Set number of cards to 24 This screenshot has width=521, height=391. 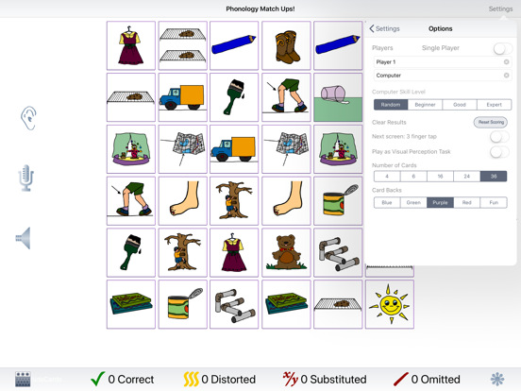click(x=467, y=177)
